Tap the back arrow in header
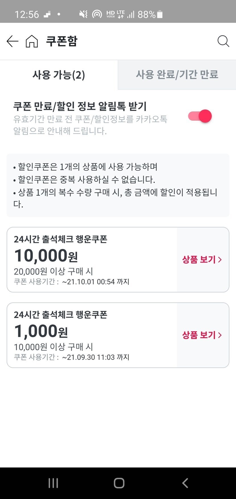The width and height of the screenshot is (236, 499). tap(13, 41)
